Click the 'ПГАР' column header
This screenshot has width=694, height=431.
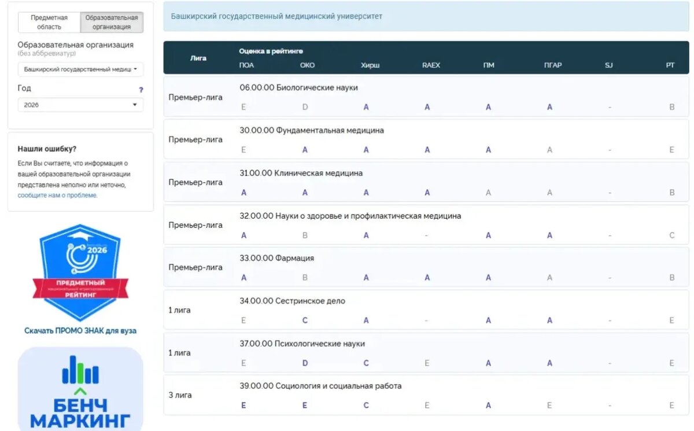pyautogui.click(x=553, y=65)
